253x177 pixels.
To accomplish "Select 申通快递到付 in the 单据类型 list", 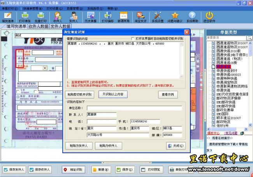I will click(x=227, y=71).
